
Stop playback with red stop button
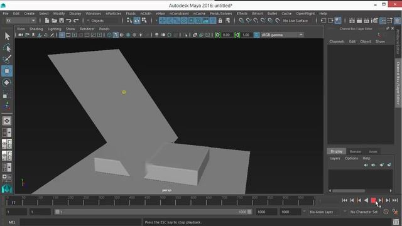point(373,200)
